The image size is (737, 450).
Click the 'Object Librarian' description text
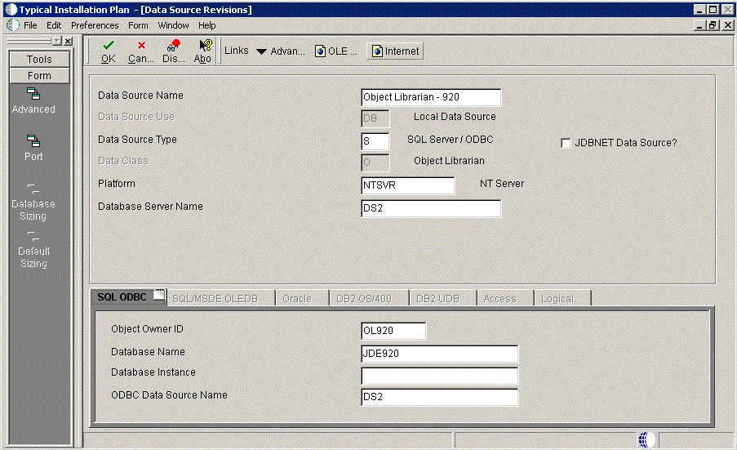(x=449, y=161)
